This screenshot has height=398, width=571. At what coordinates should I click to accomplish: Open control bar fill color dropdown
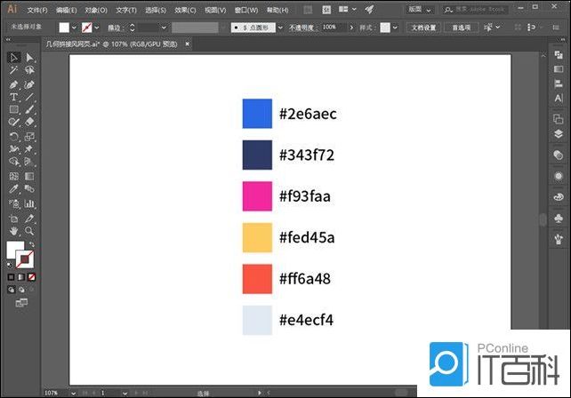click(75, 28)
